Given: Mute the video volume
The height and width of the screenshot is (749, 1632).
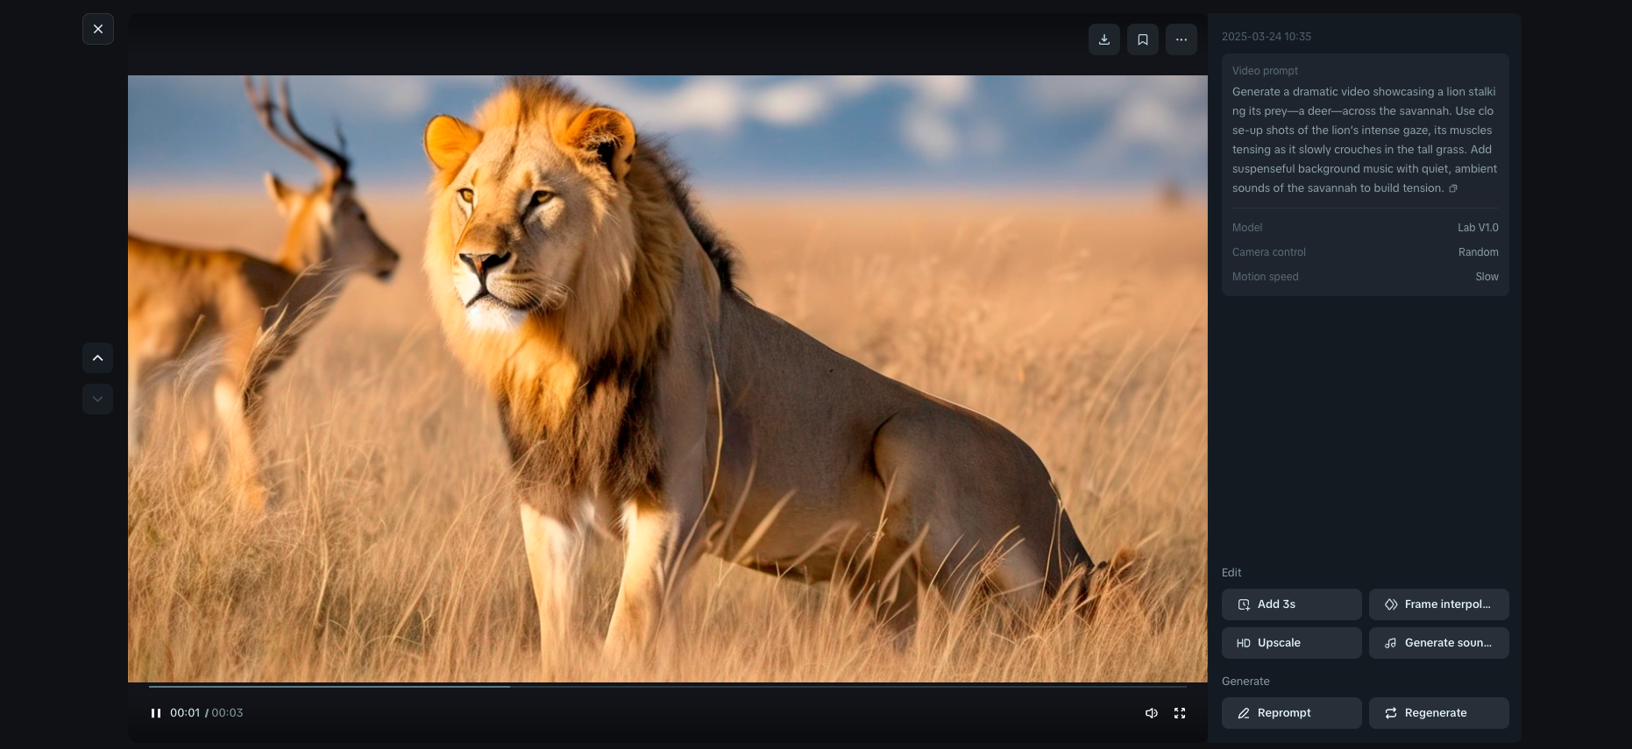Looking at the screenshot, I should [1152, 713].
